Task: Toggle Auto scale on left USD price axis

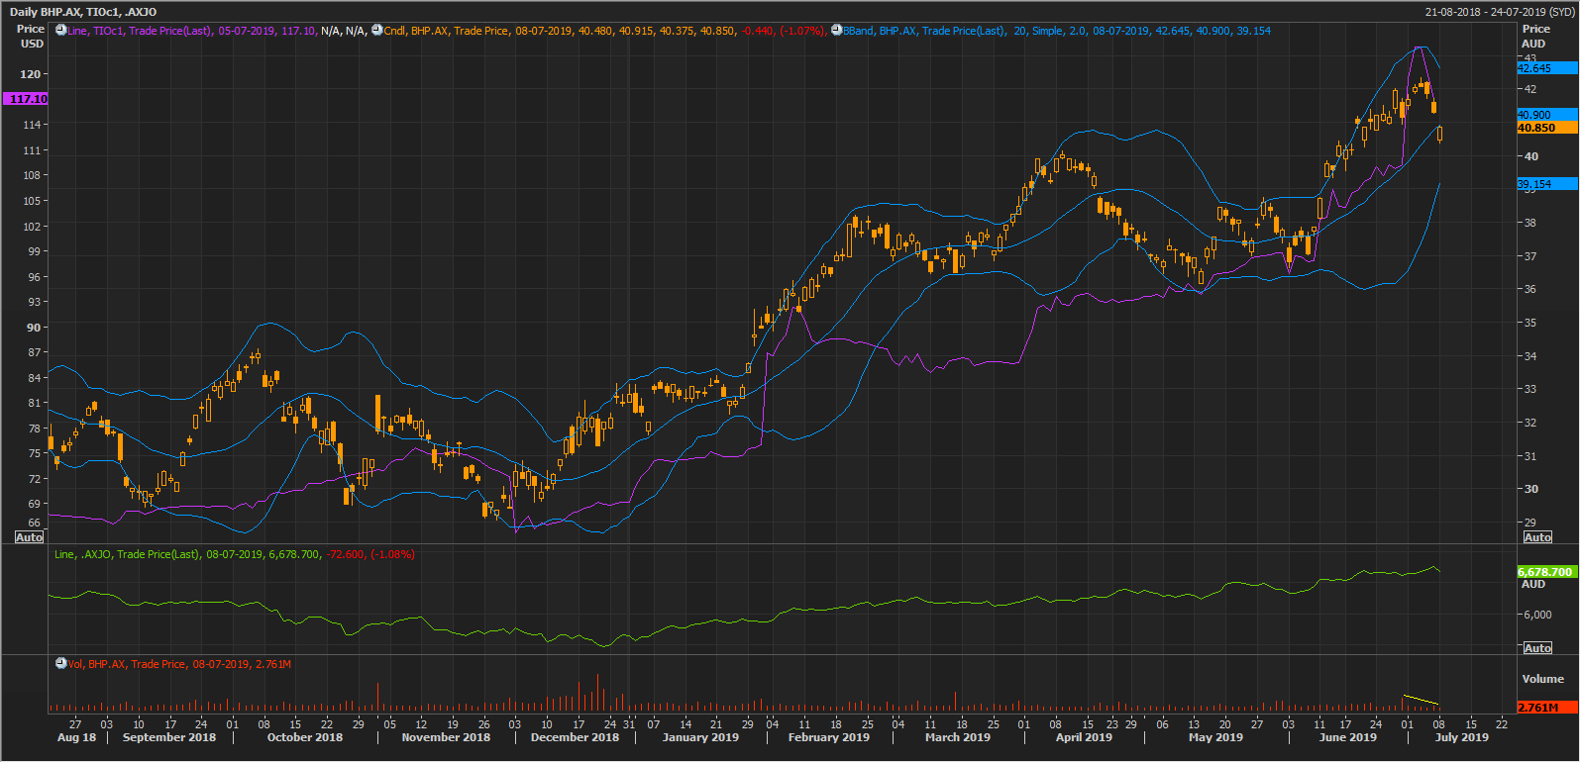Action: click(30, 537)
